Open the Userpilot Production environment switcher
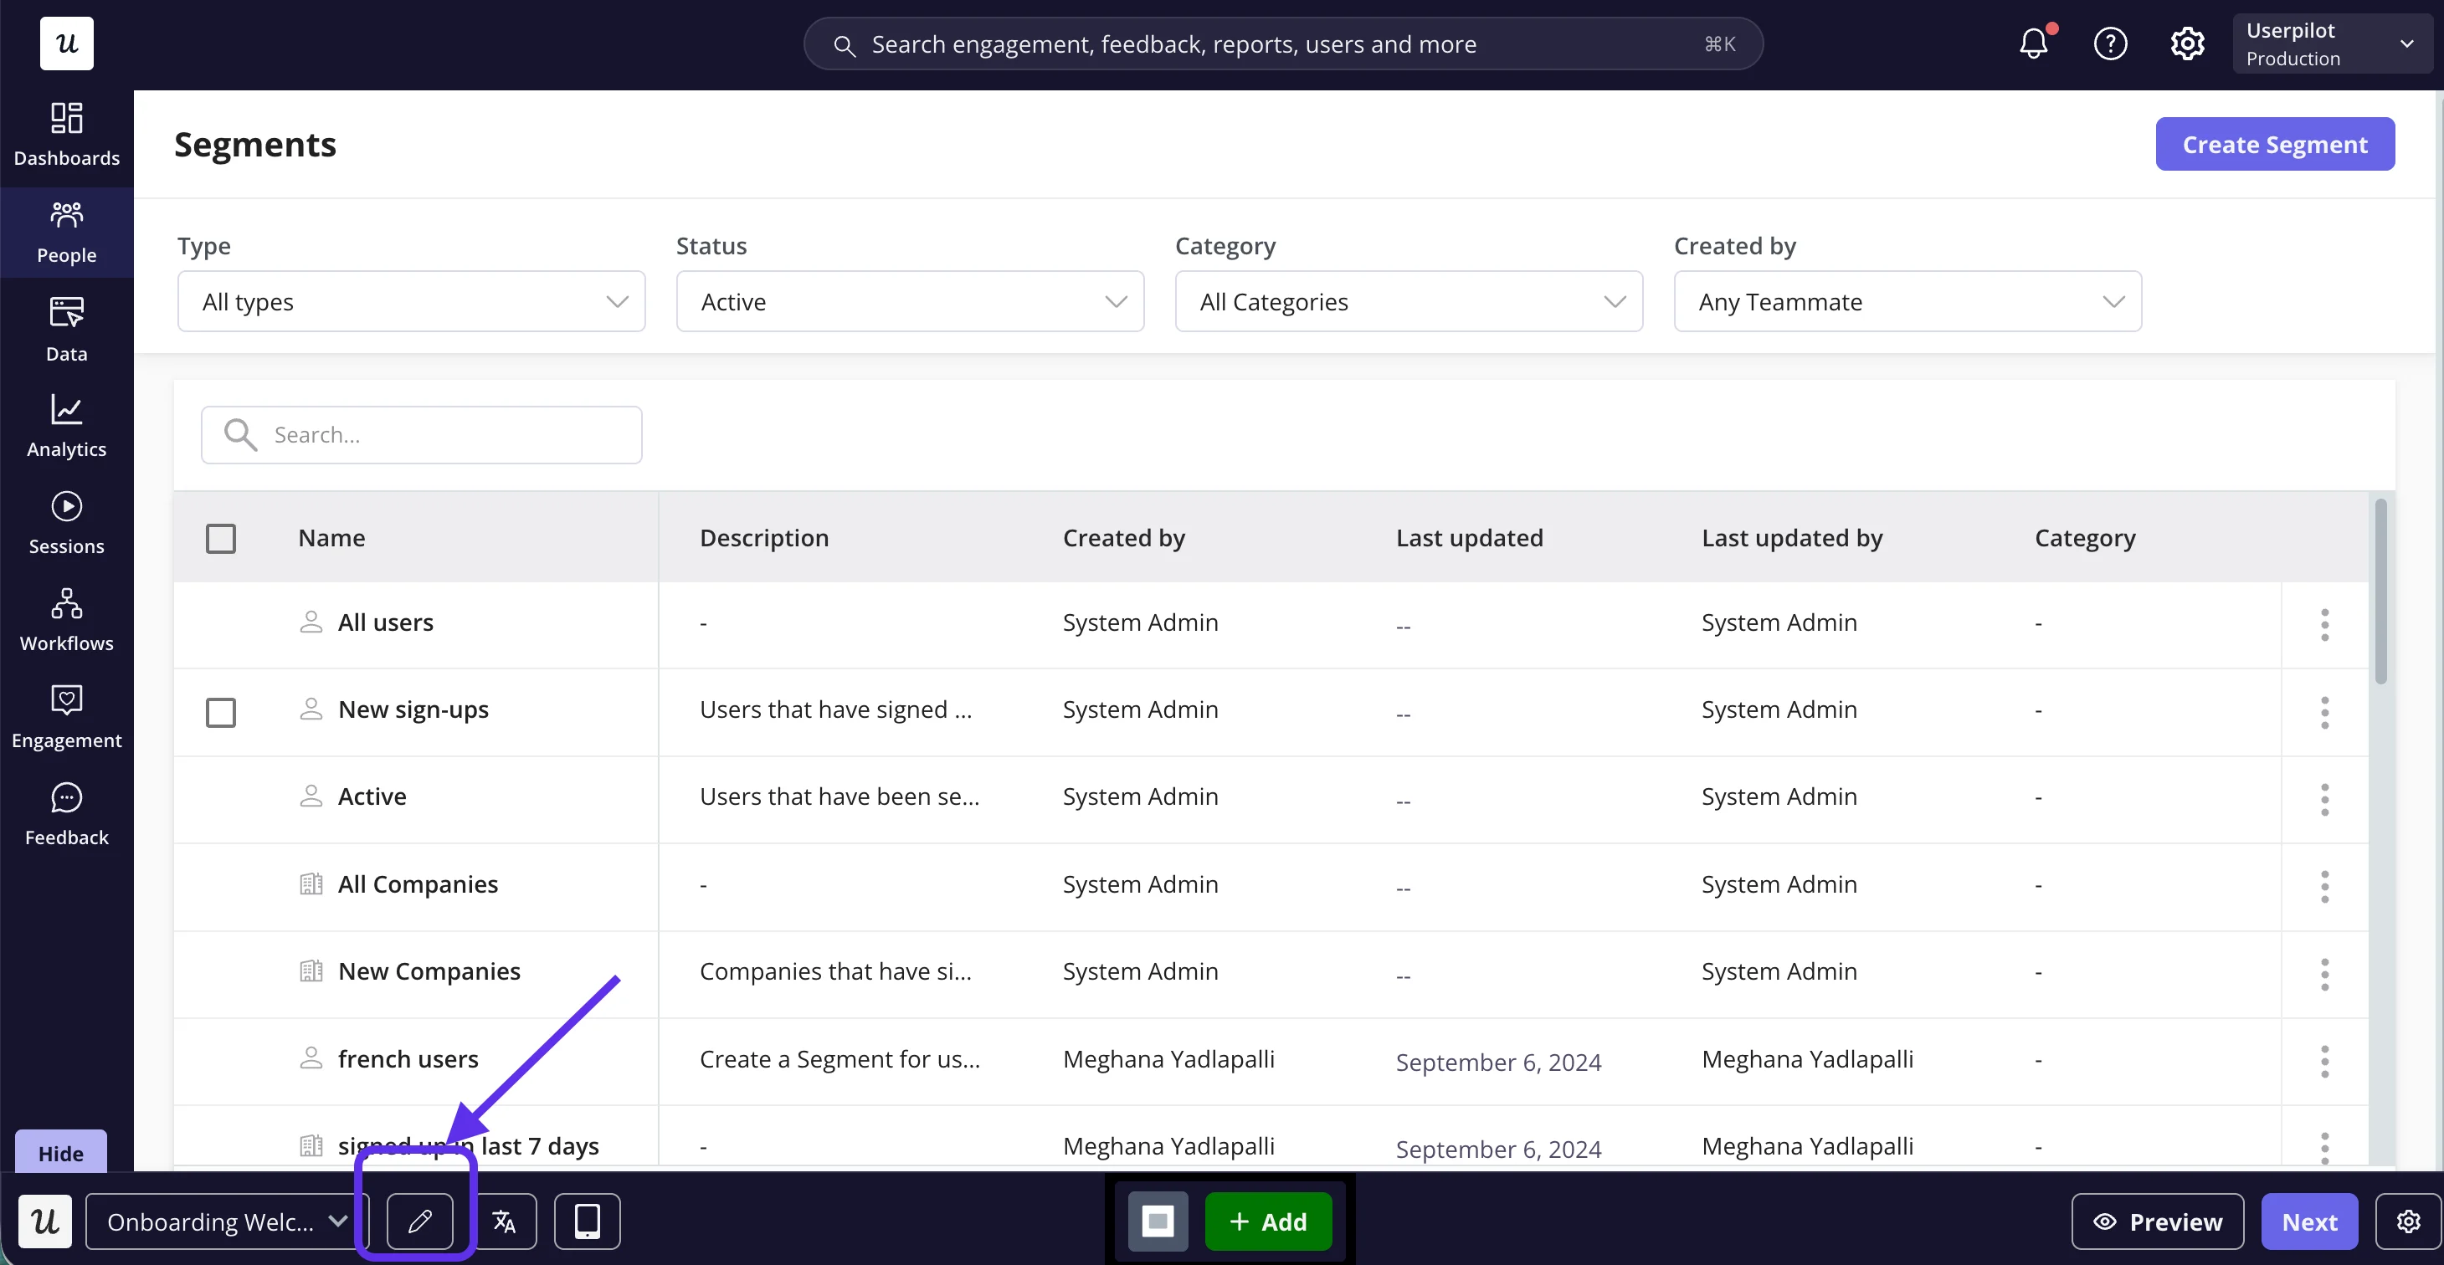Image resolution: width=2444 pixels, height=1265 pixels. pos(2332,44)
